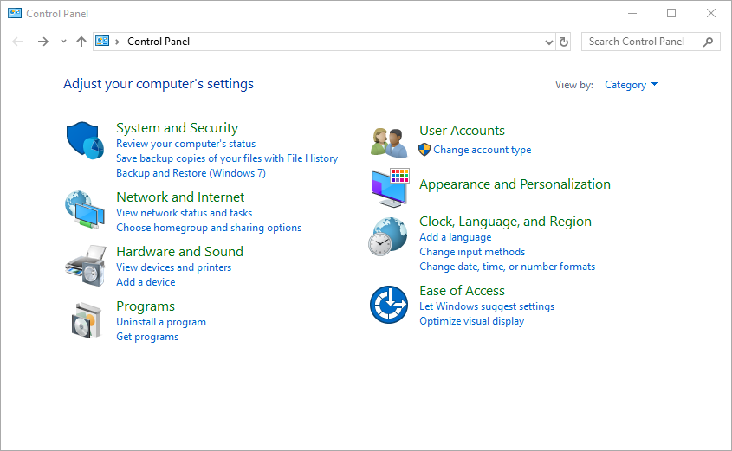This screenshot has height=451, width=732.
Task: Select View devices and printers
Action: [x=173, y=267]
